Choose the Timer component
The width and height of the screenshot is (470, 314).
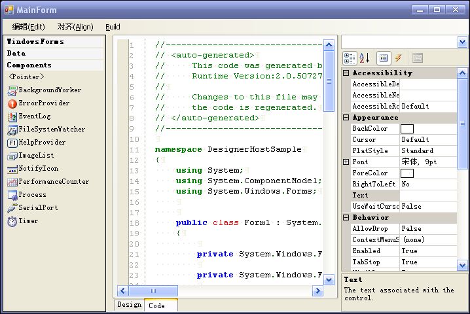28,220
